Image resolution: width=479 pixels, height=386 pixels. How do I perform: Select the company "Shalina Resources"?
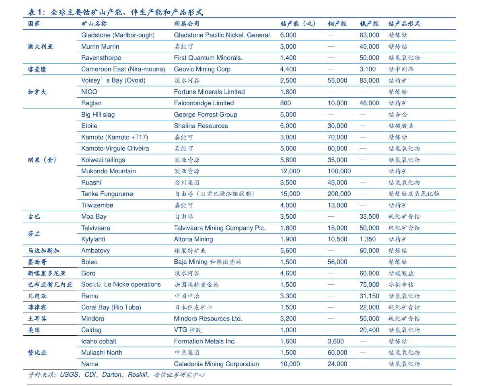click(201, 126)
